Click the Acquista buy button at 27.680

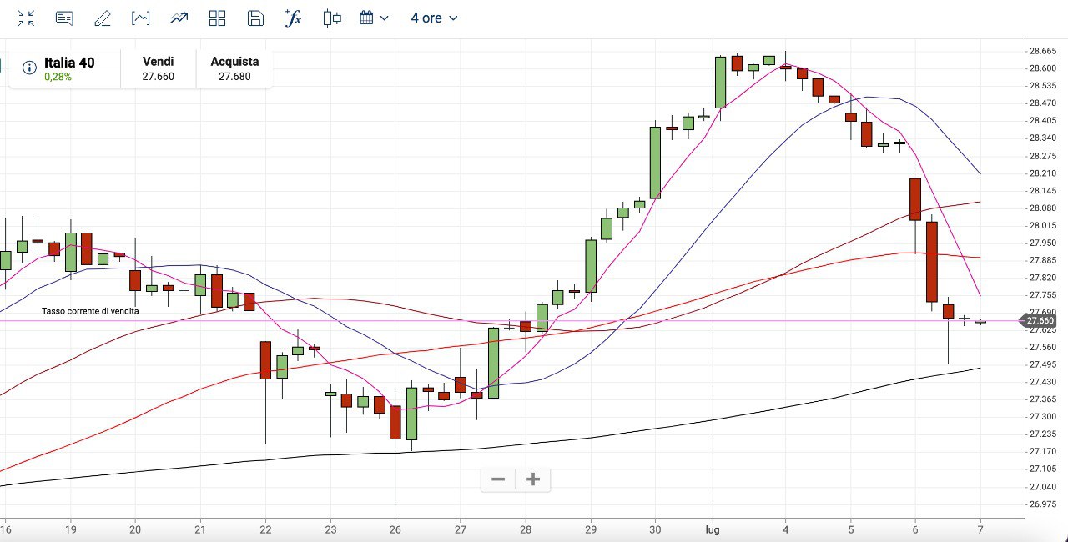pos(234,68)
